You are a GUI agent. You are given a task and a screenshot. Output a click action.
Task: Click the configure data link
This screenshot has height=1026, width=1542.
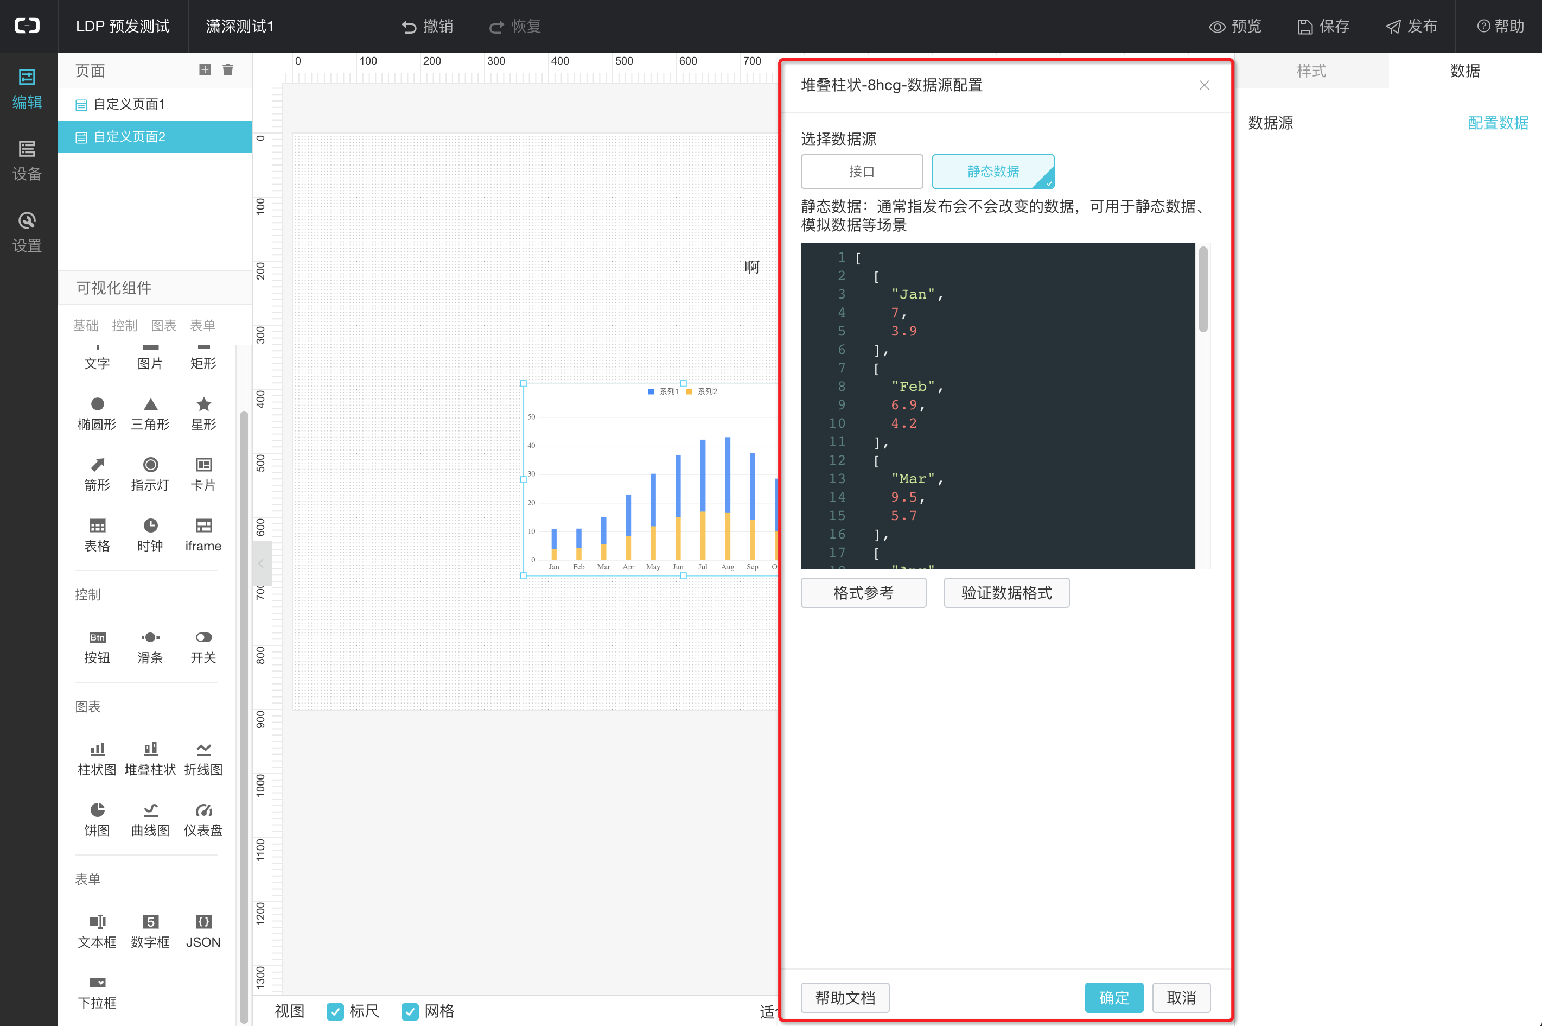pyautogui.click(x=1498, y=123)
